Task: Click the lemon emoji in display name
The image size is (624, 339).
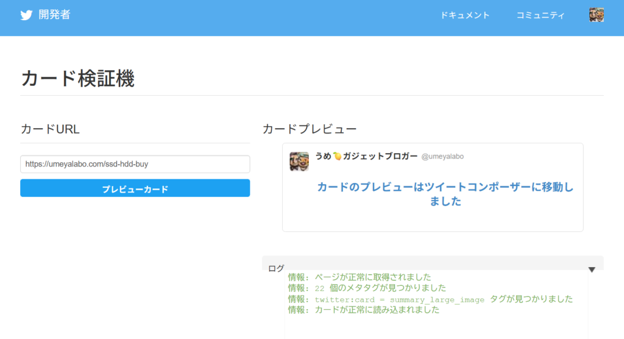Action: [x=337, y=157]
